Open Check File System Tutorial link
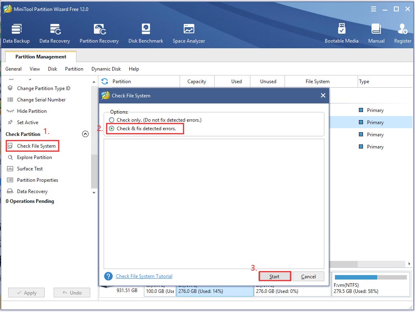This screenshot has width=415, height=312. [x=144, y=276]
